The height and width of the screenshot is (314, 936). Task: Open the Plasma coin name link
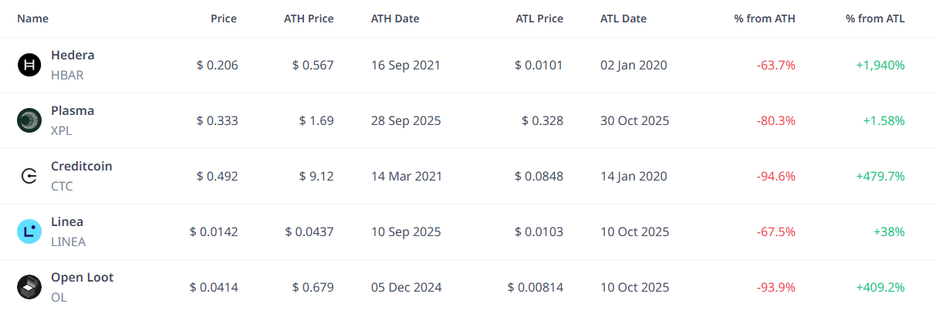click(x=73, y=111)
